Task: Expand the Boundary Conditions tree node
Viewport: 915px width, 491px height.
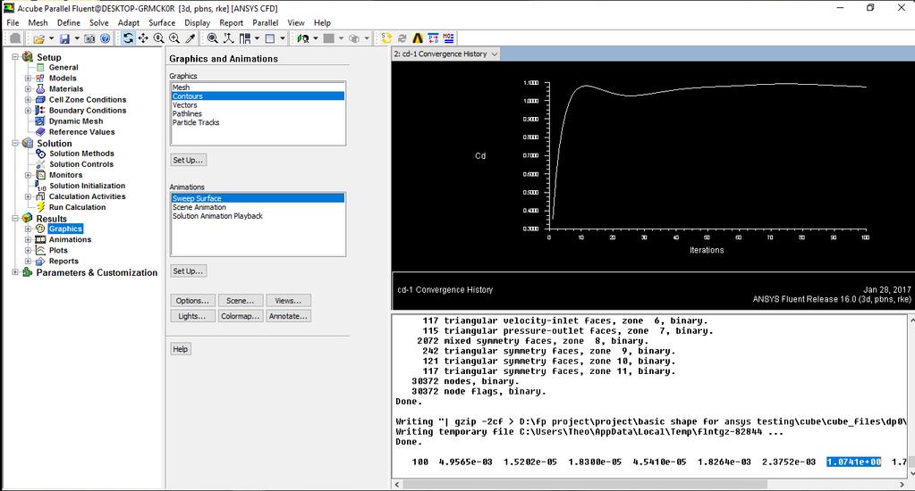Action: [x=28, y=110]
